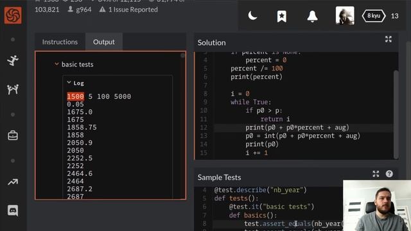Click the Solution panel title

211,43
